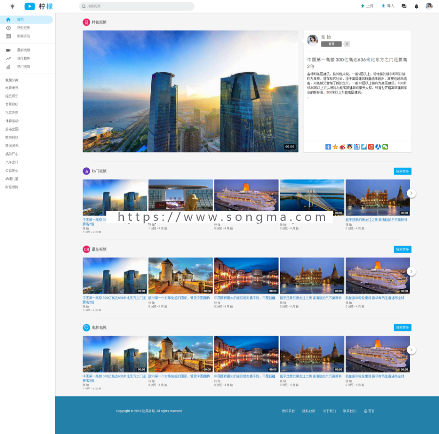The width and height of the screenshot is (439, 434).
Task: Click the red 特色视频 section badge icon
Action: [86, 22]
